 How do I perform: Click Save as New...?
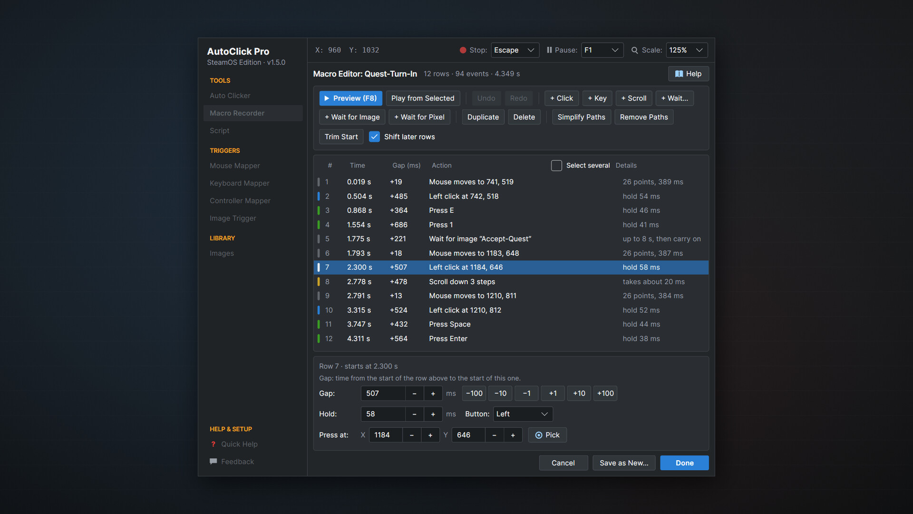(623, 463)
